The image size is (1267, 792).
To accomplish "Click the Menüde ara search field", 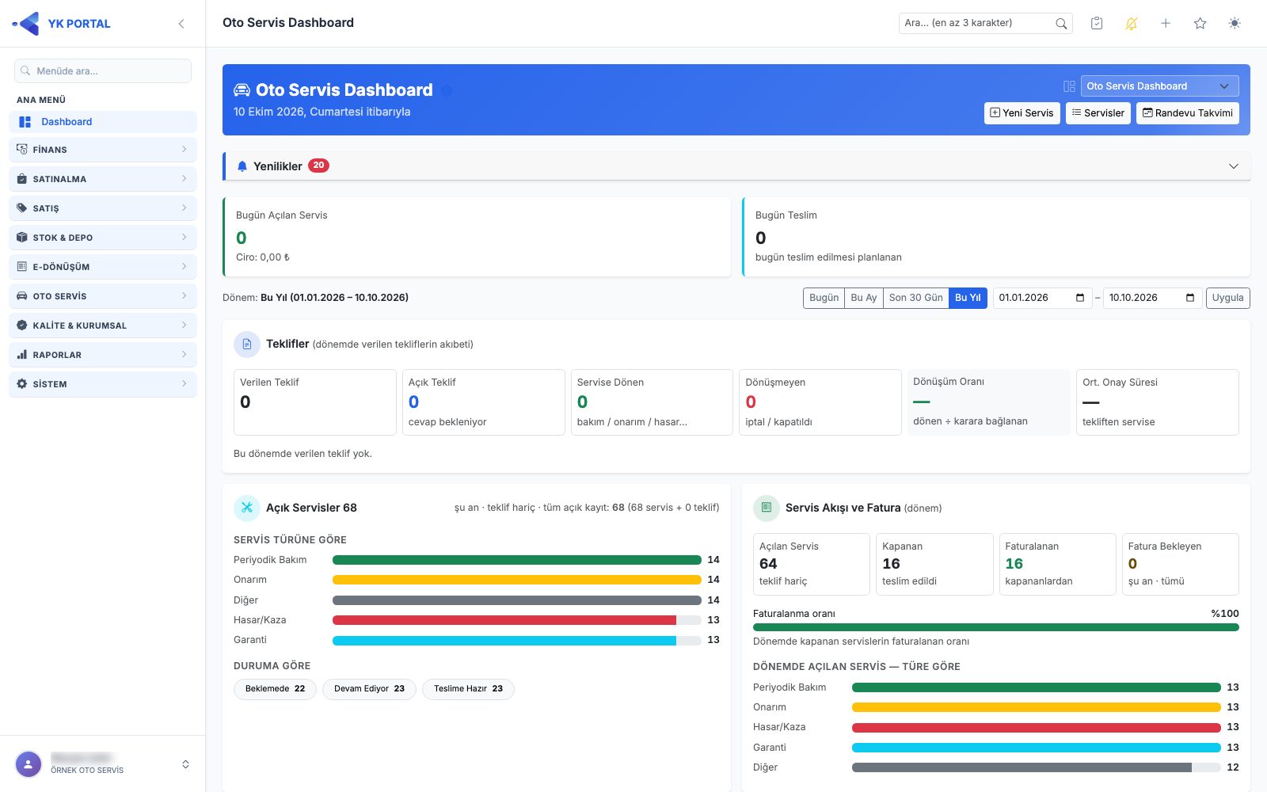I will pos(103,71).
